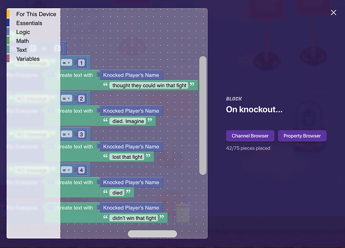345x248 pixels.
Task: Open the Channel Browser
Action: click(x=250, y=136)
